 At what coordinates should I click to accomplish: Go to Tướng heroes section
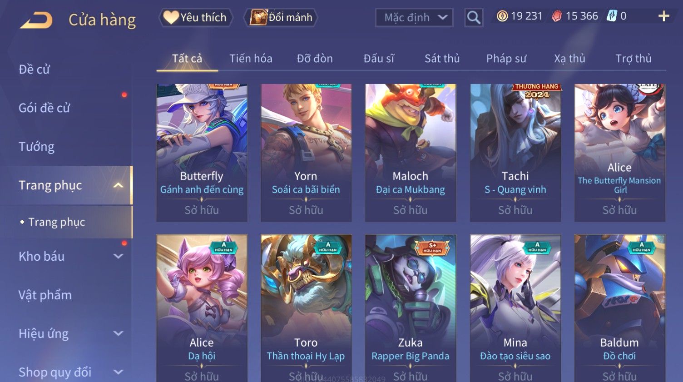click(36, 147)
